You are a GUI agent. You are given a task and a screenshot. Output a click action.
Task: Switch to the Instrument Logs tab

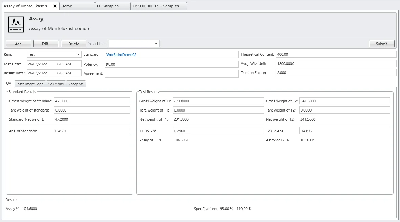[x=30, y=84]
